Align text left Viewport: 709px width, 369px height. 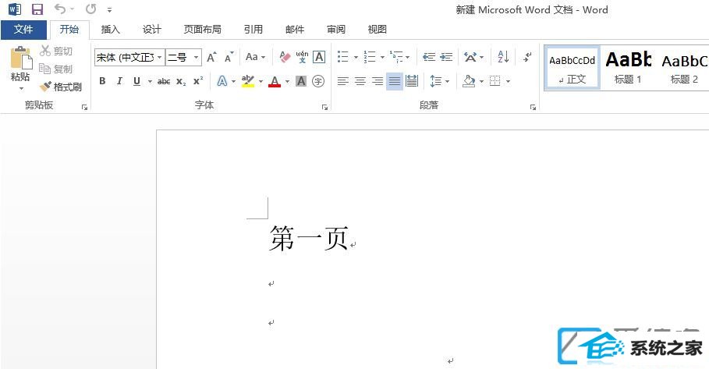[343, 81]
